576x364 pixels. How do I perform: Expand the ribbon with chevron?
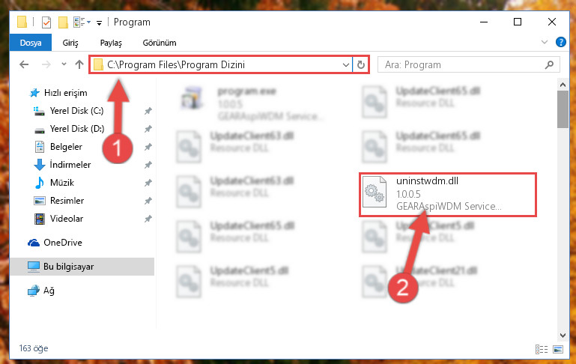pyautogui.click(x=545, y=42)
